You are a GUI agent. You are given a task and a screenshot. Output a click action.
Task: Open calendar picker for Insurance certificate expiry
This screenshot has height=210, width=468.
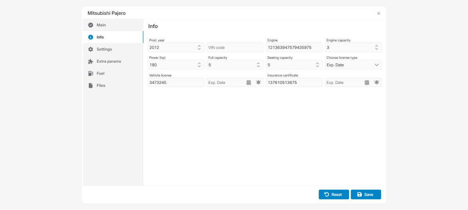coord(367,82)
